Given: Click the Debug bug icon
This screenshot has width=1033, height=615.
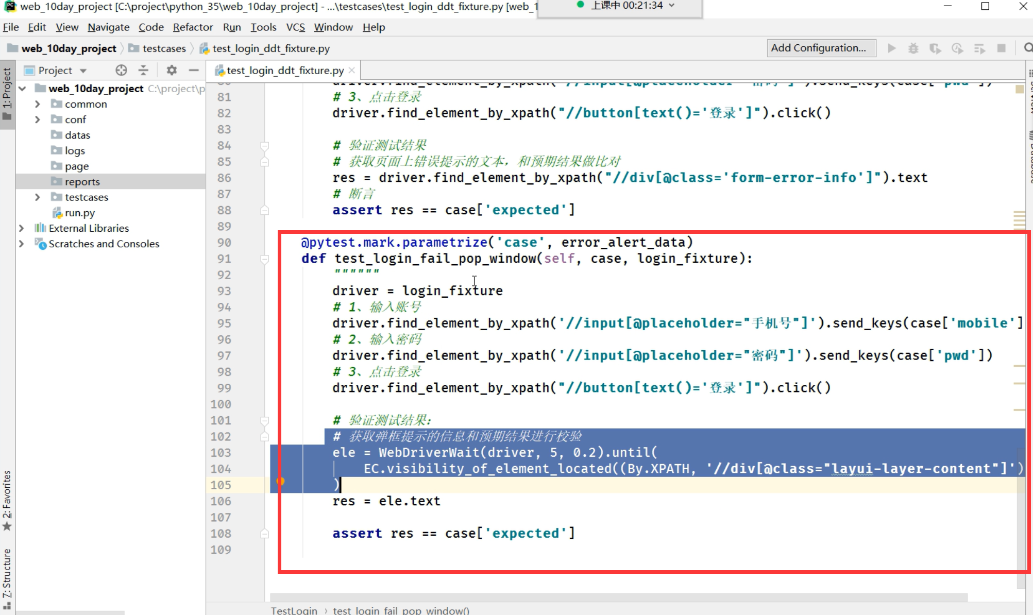Looking at the screenshot, I should [913, 48].
